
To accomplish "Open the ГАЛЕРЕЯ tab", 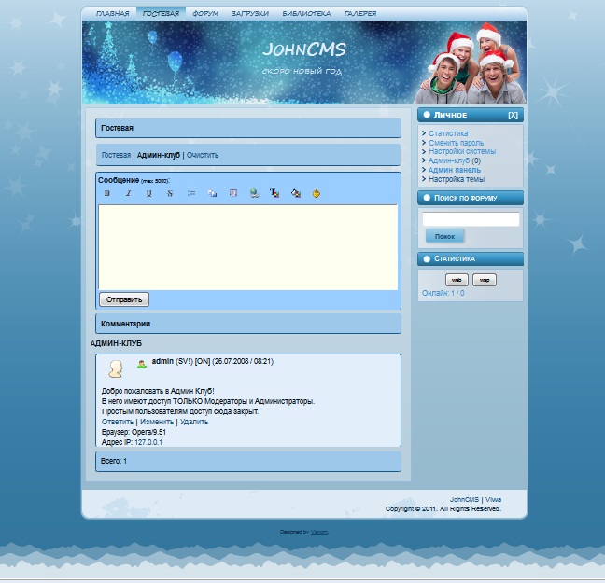I will click(360, 13).
